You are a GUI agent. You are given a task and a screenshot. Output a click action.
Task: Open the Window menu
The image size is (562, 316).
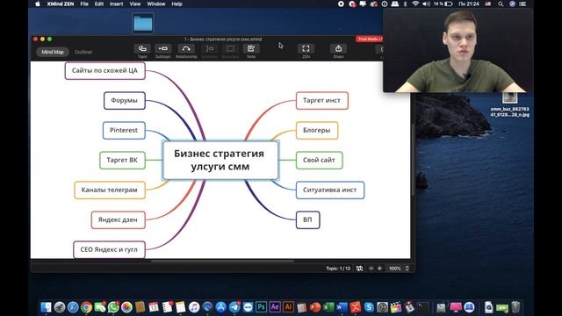tap(156, 4)
